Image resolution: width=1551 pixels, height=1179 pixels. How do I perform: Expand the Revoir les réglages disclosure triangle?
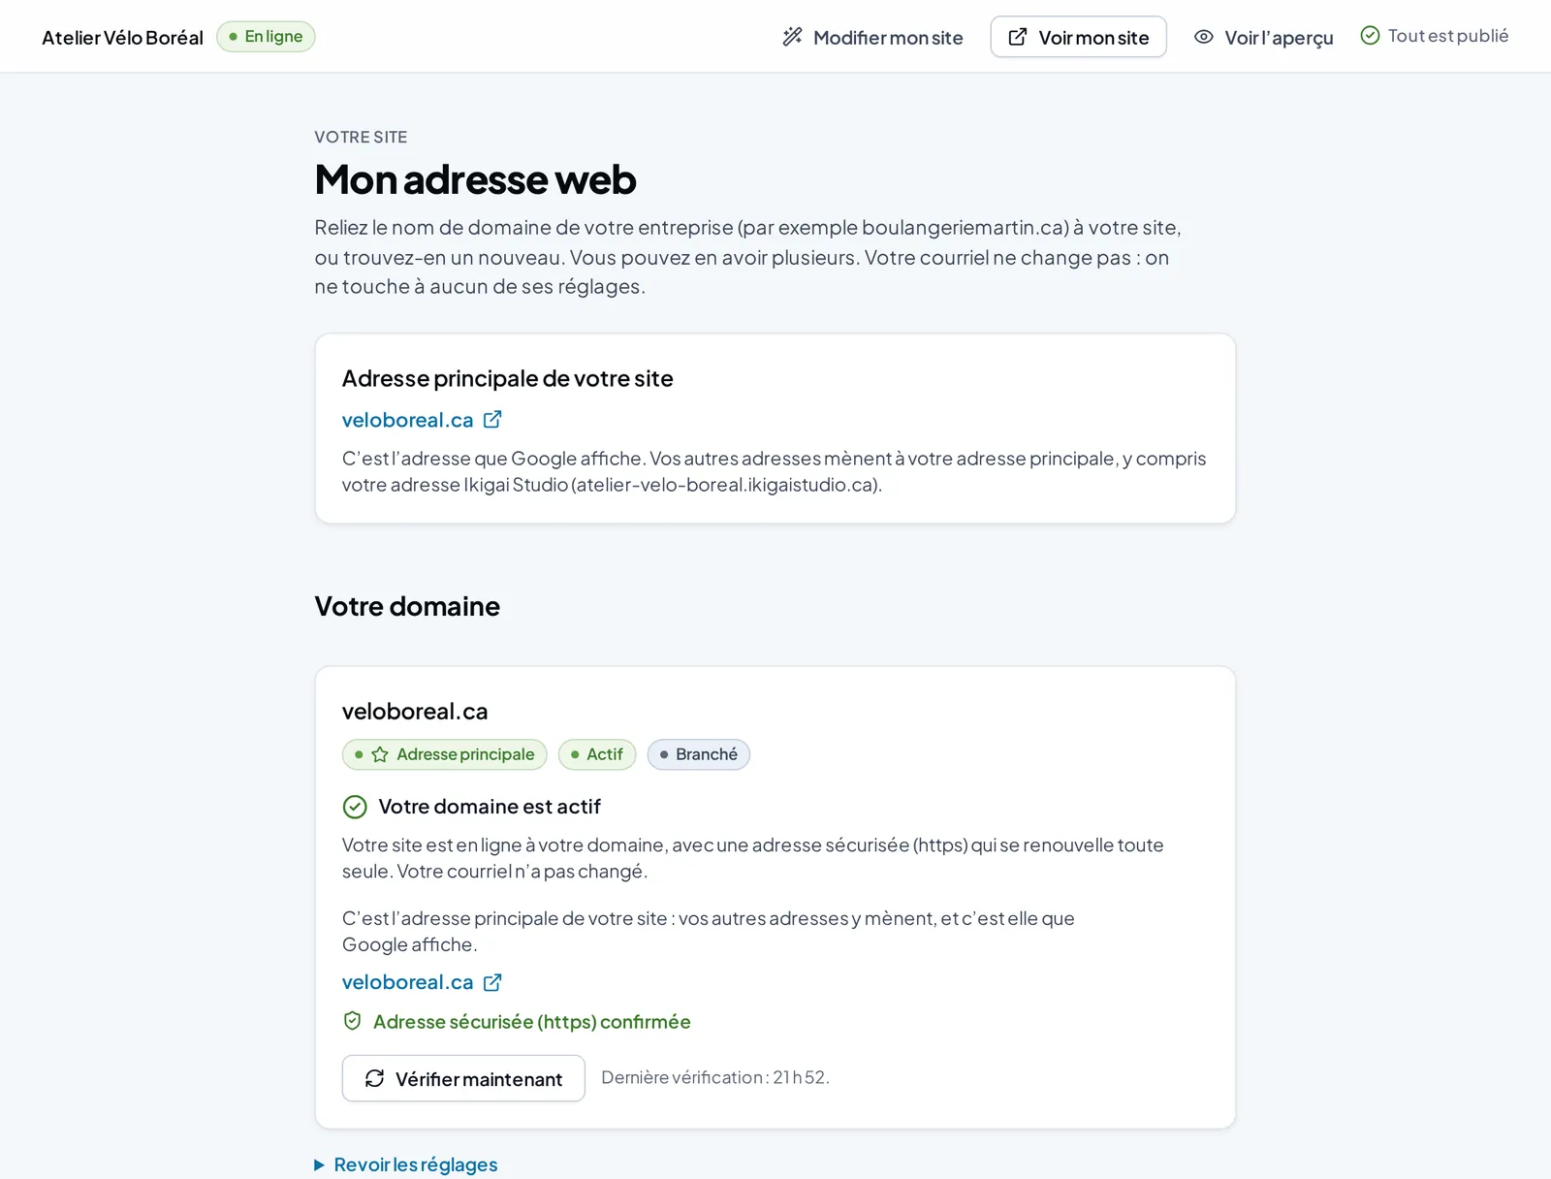pyautogui.click(x=320, y=1164)
